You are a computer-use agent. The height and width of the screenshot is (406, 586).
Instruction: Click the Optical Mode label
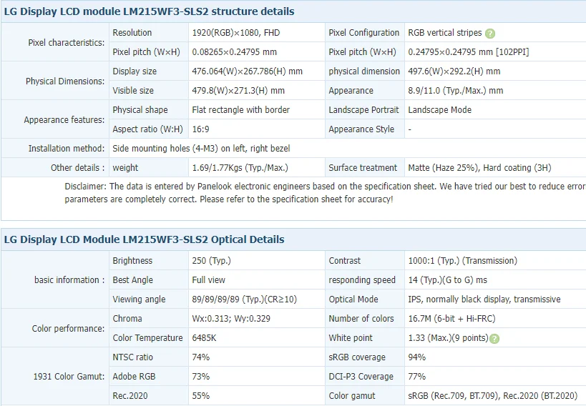tap(353, 299)
